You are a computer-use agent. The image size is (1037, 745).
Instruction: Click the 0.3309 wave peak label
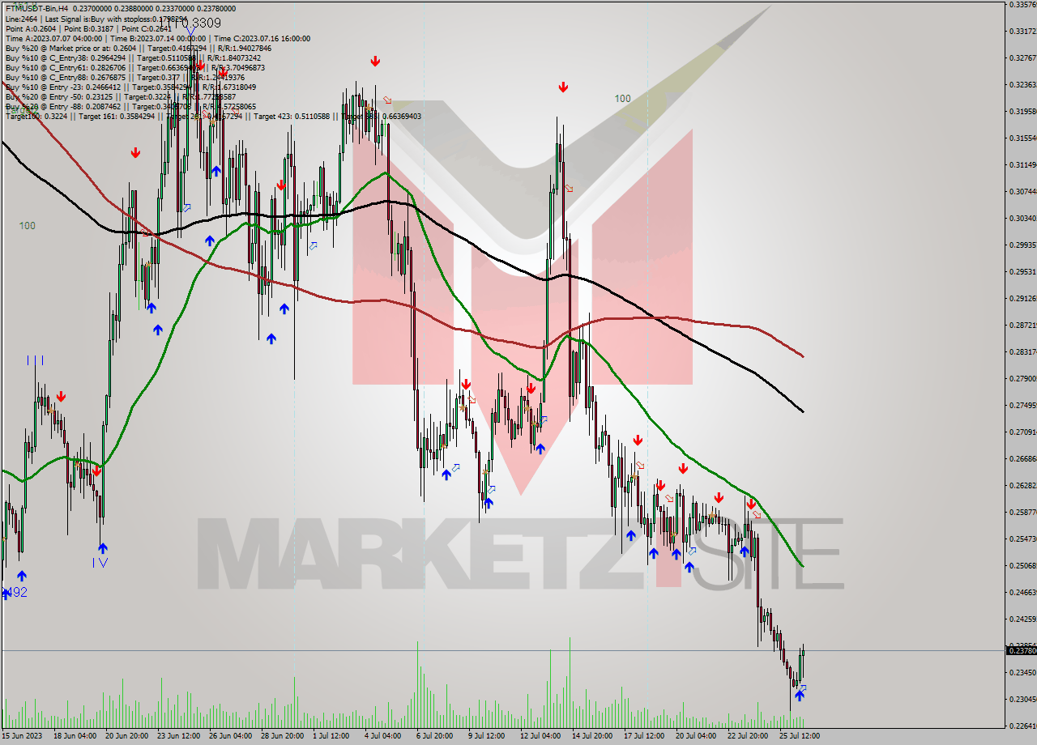click(199, 23)
